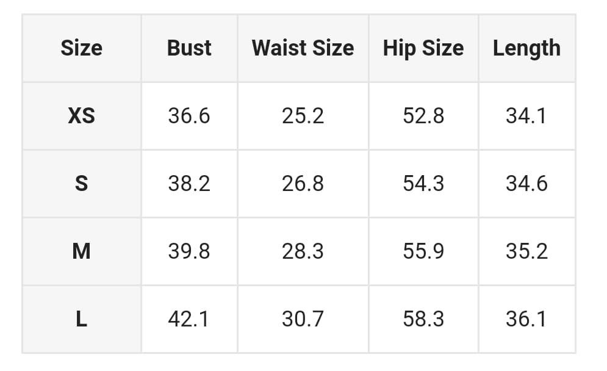Image resolution: width=607 pixels, height=371 pixels.
Task: Click the Length column header
Action: pyautogui.click(x=526, y=48)
